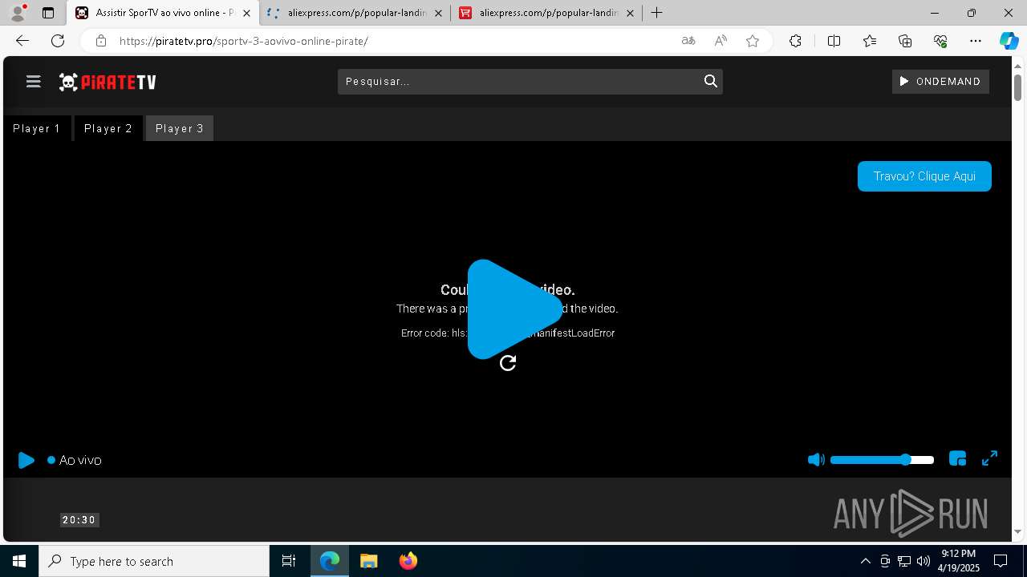Screen dimensions: 1027x577
Task: Open the picture-in-picture icon
Action: click(957, 458)
